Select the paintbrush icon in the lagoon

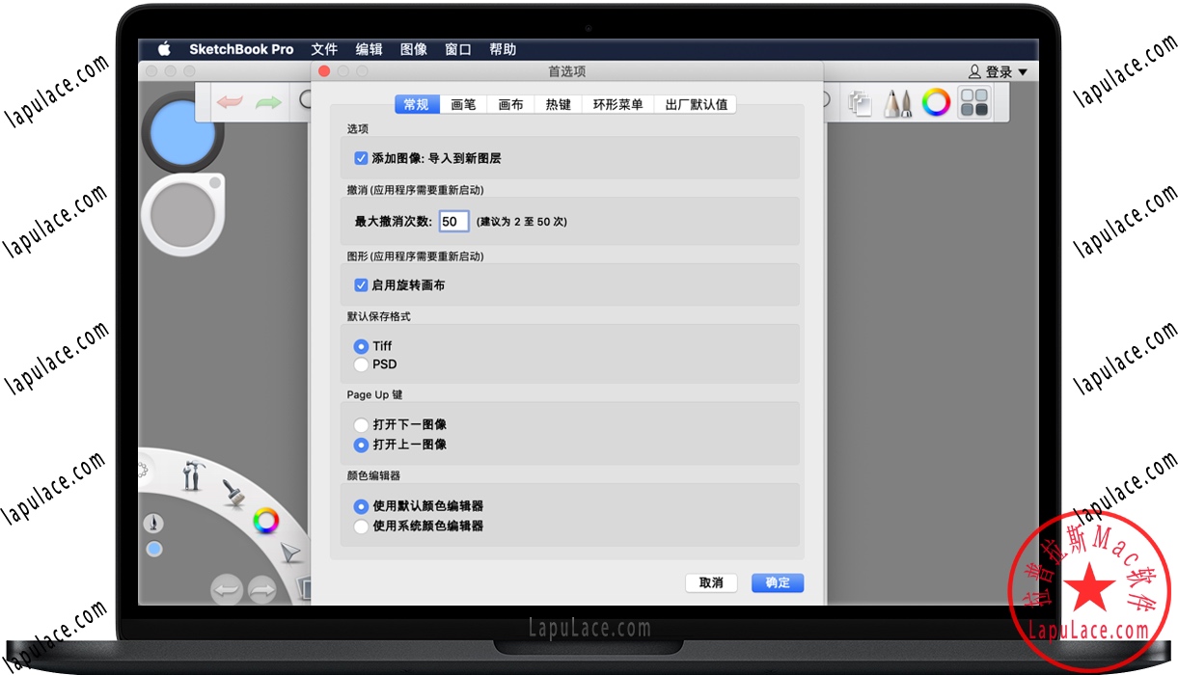pos(233,494)
